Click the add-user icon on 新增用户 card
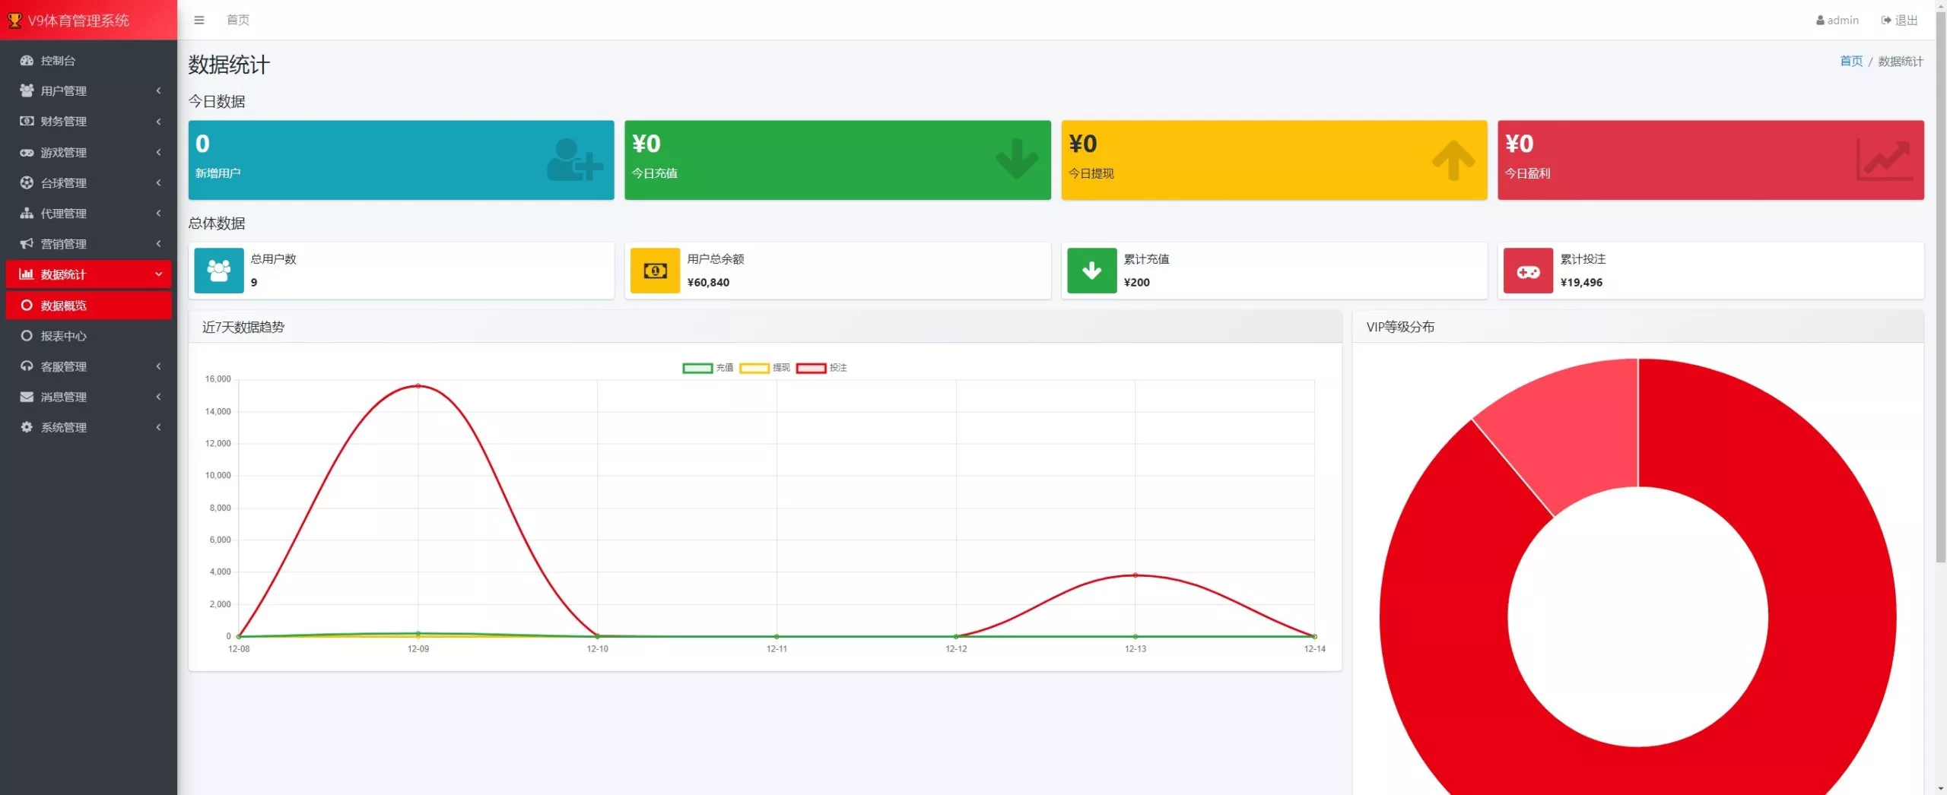 coord(574,160)
